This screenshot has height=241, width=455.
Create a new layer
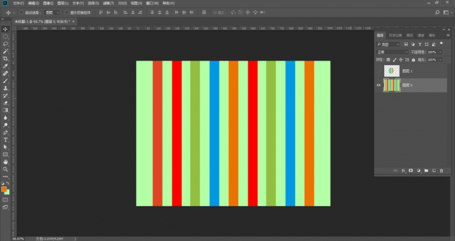tap(434, 171)
